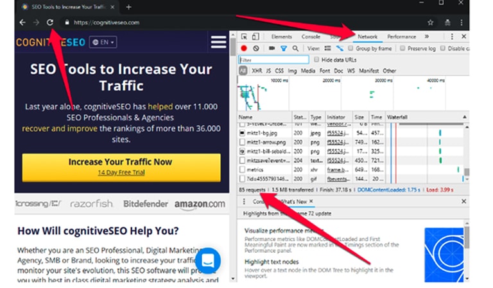Open the Performance tab
Image resolution: width=493 pixels, height=288 pixels.
[401, 36]
